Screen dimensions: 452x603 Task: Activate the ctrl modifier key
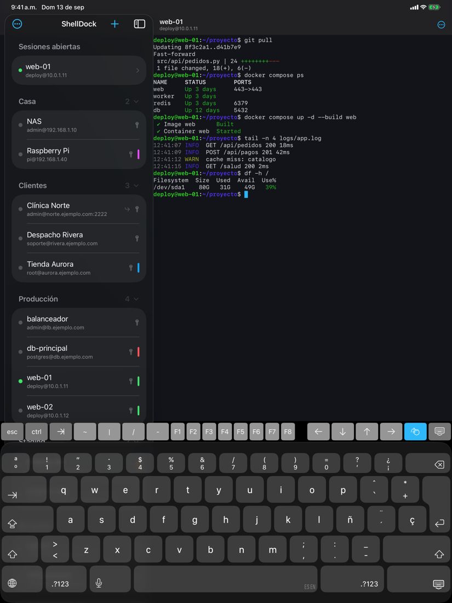click(37, 431)
